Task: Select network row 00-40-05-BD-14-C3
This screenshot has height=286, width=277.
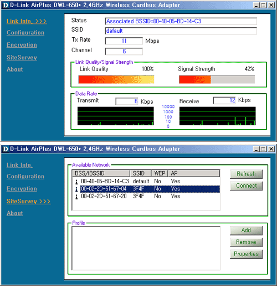Action: click(146, 181)
